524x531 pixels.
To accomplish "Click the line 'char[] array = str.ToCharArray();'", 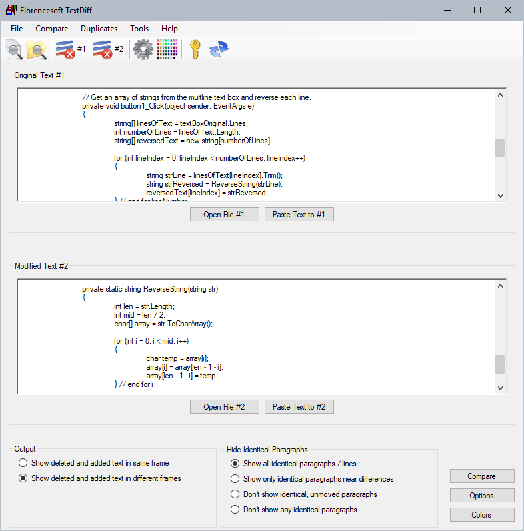I will point(163,324).
